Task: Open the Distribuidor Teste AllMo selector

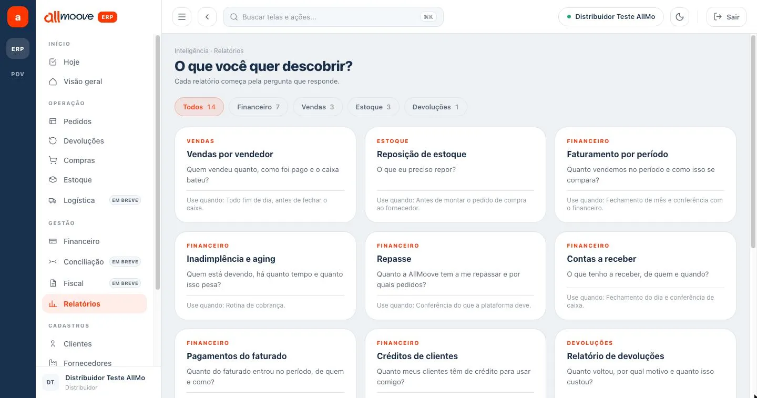Action: point(611,17)
